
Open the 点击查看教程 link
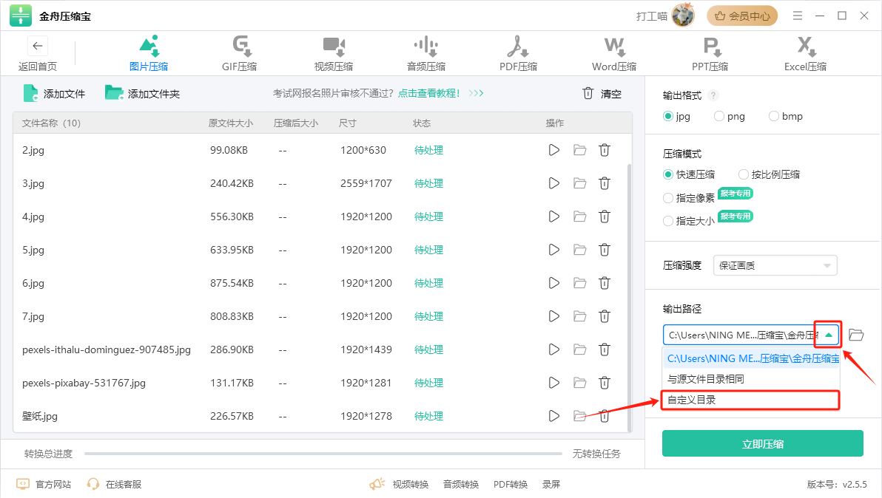[x=428, y=93]
